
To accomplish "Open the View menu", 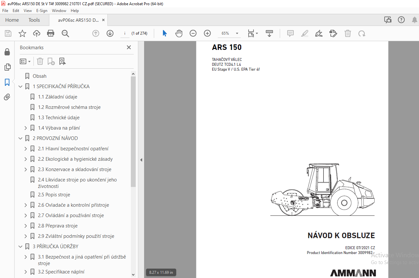I will 28,11.
